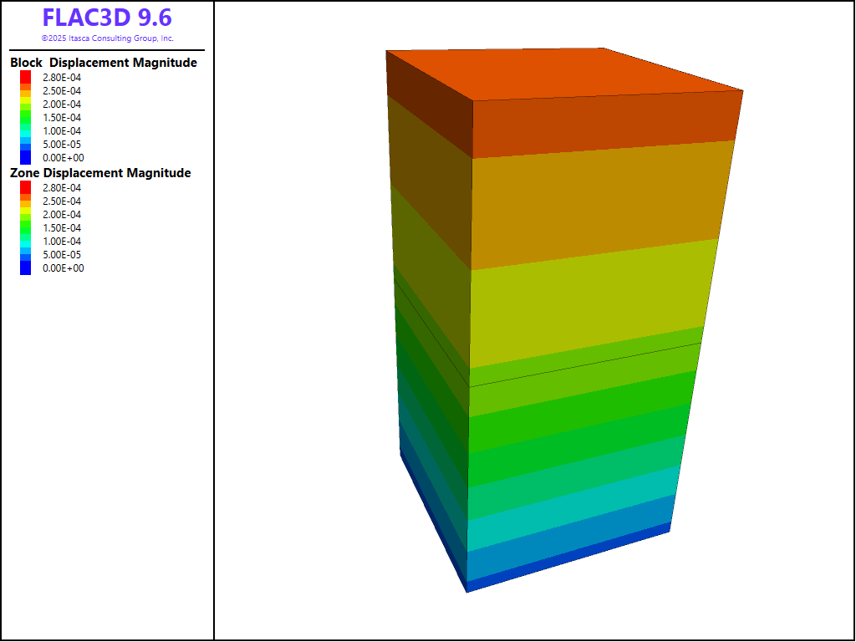856x642 pixels.
Task: Pick the 5.00E-05 label in Zone legend
Action: point(63,255)
